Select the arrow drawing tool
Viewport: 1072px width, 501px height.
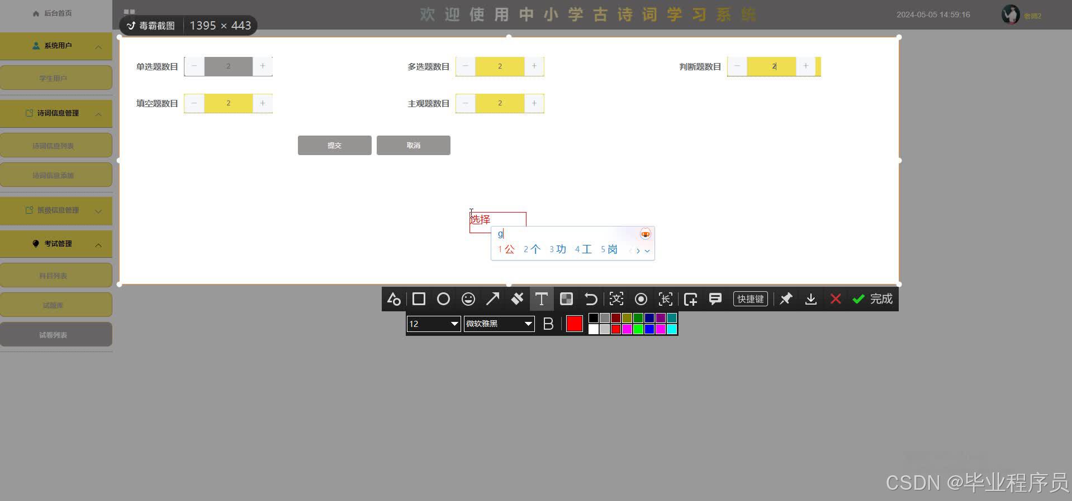pos(492,299)
